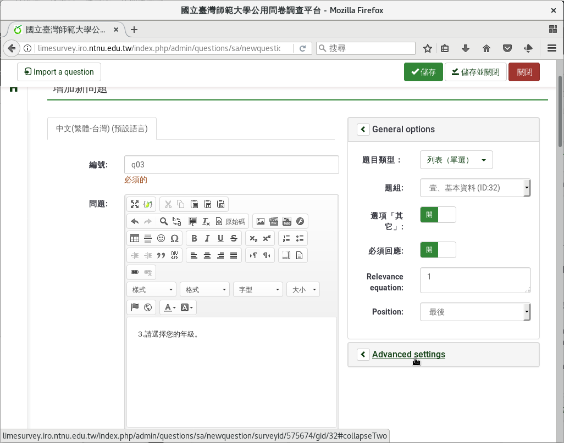Click the Relevance equation text box

pyautogui.click(x=475, y=281)
